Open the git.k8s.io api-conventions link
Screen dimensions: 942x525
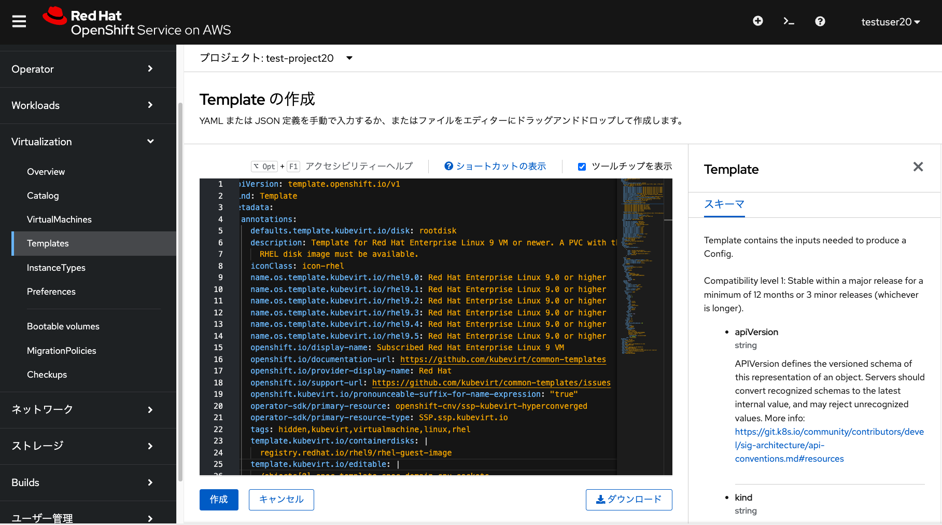click(x=829, y=445)
